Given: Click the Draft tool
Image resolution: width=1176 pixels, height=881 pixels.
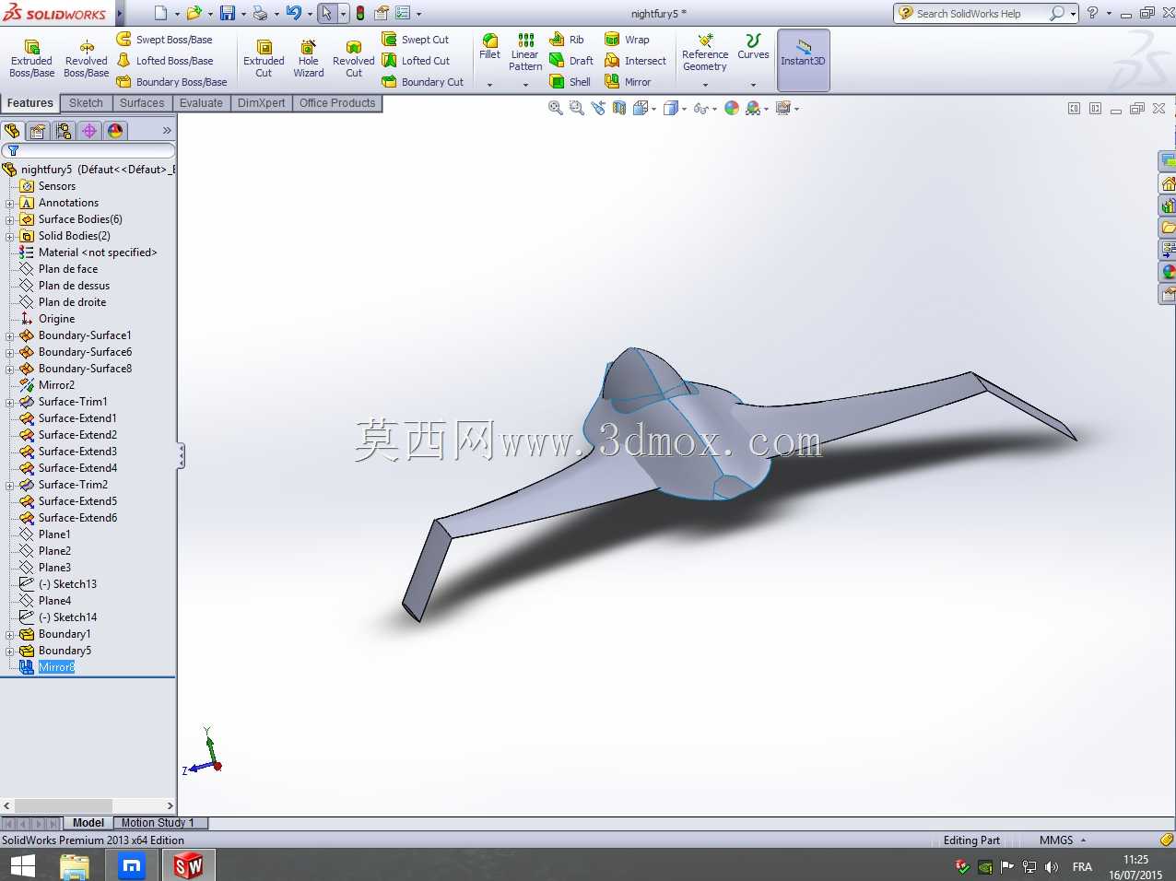Looking at the screenshot, I should point(571,61).
